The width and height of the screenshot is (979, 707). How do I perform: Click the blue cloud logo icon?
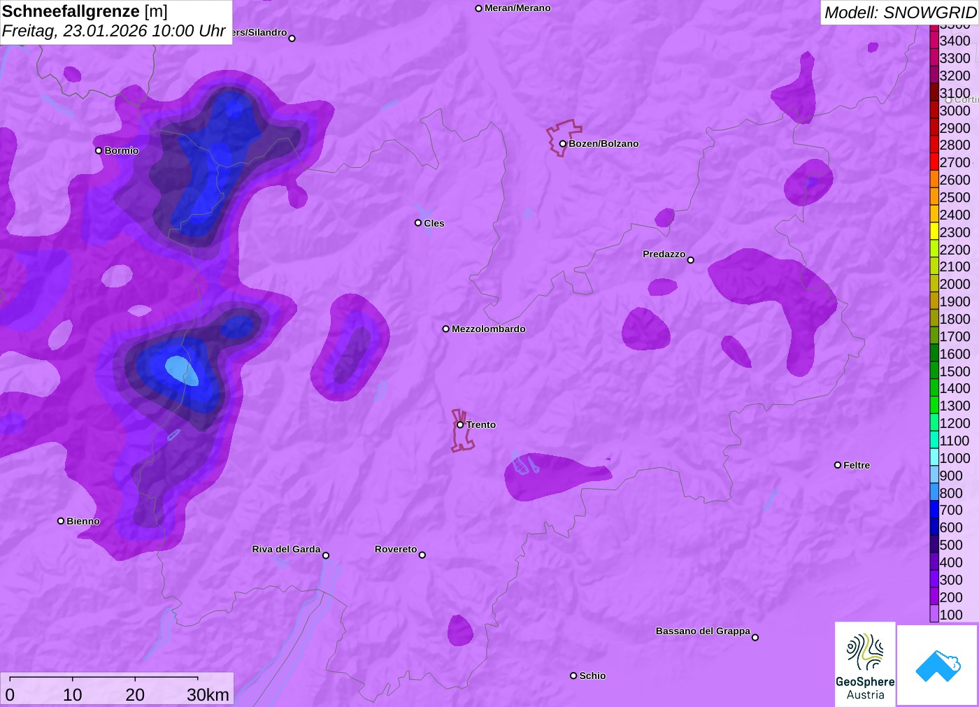click(938, 665)
